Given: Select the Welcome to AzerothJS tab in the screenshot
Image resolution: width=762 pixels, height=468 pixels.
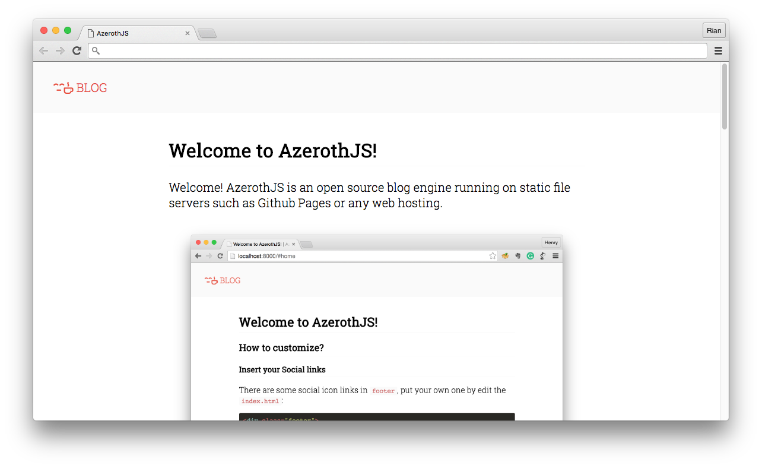Looking at the screenshot, I should (258, 244).
